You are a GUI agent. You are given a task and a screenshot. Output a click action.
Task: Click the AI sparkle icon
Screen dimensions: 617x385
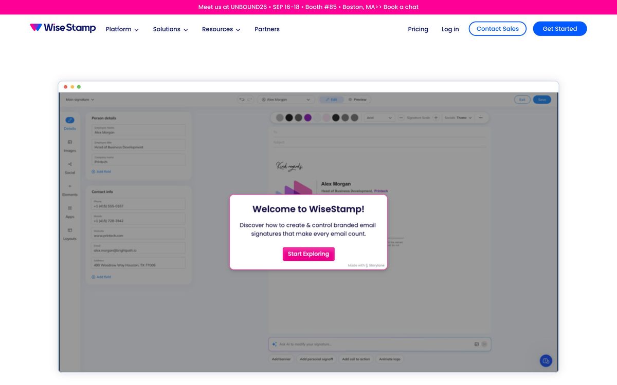(274, 344)
